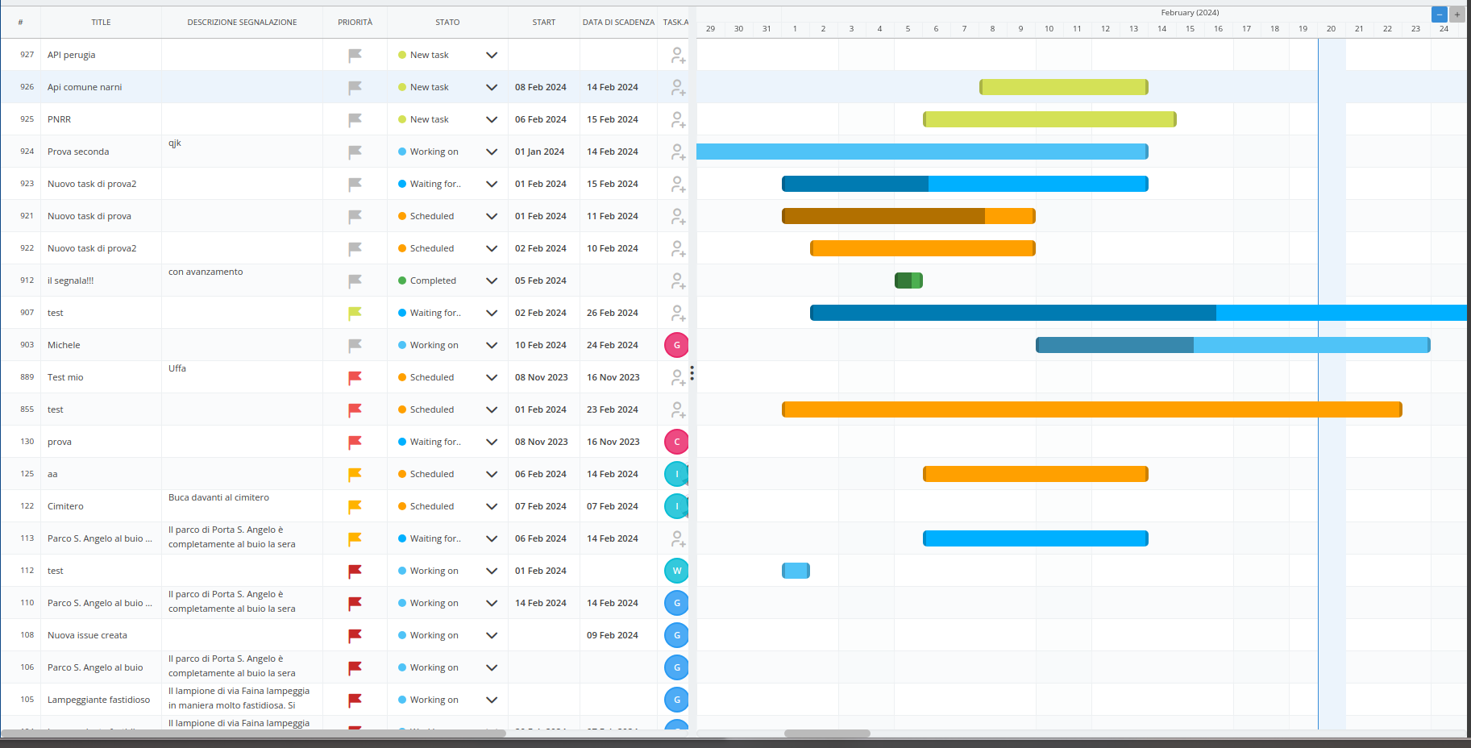Expand status dropdown for Api comune narni

pos(492,87)
